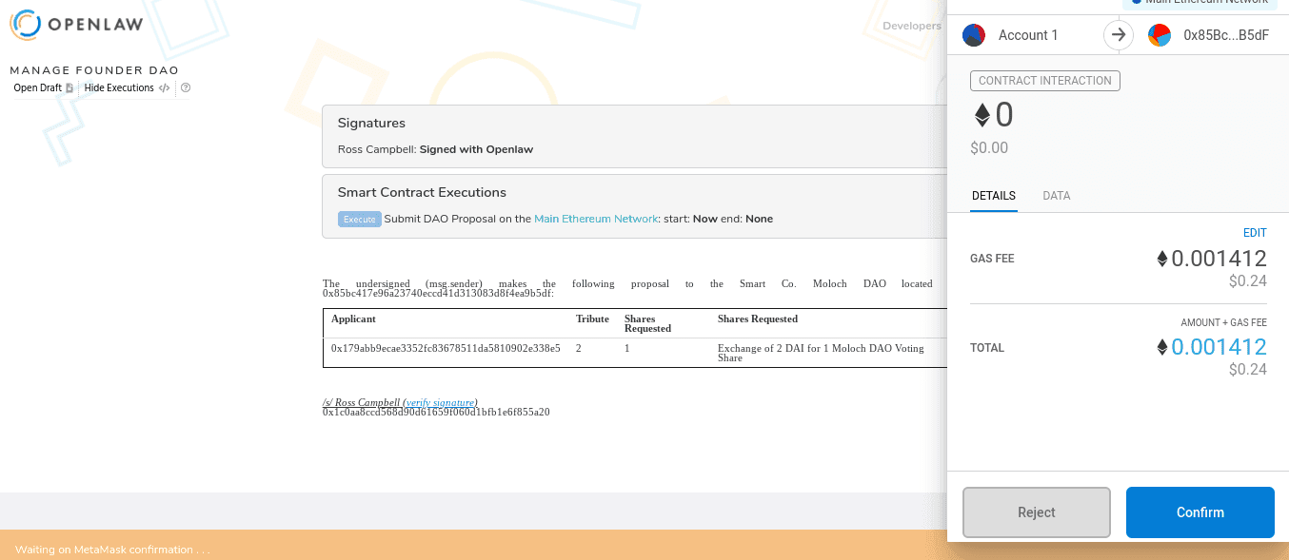
Task: Switch to the DATA tab in MetaMask
Action: (x=1057, y=196)
